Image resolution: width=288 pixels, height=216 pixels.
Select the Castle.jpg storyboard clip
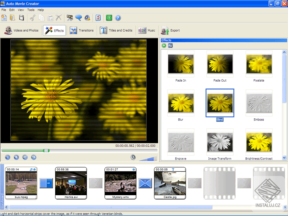170,183
